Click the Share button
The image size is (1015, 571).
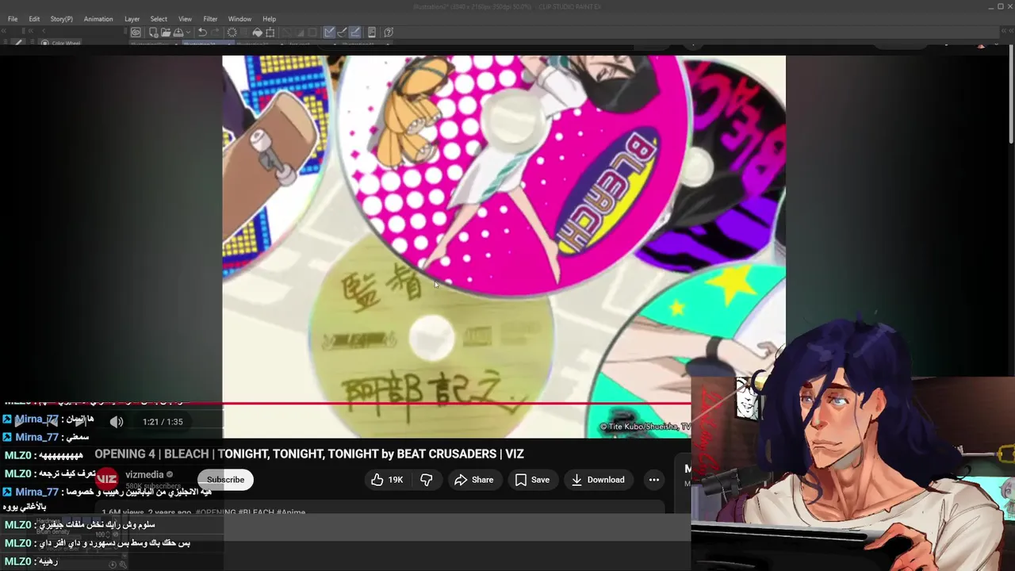tap(473, 480)
